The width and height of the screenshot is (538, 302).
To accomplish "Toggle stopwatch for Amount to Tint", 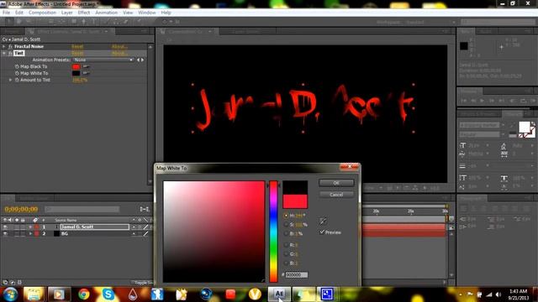I will [x=17, y=80].
